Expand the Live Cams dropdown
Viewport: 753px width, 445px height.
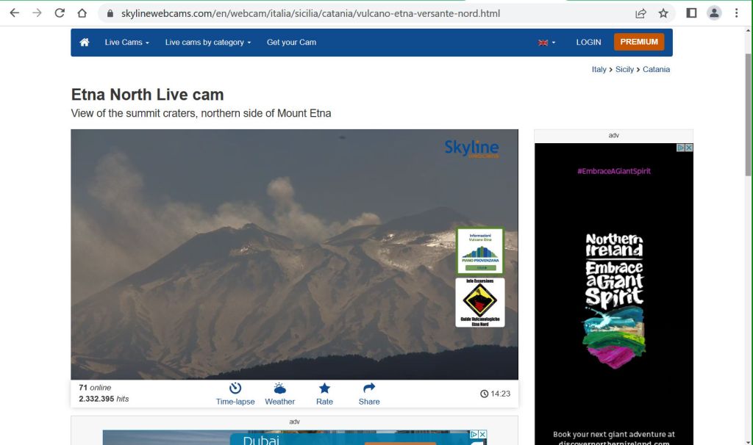coord(126,43)
